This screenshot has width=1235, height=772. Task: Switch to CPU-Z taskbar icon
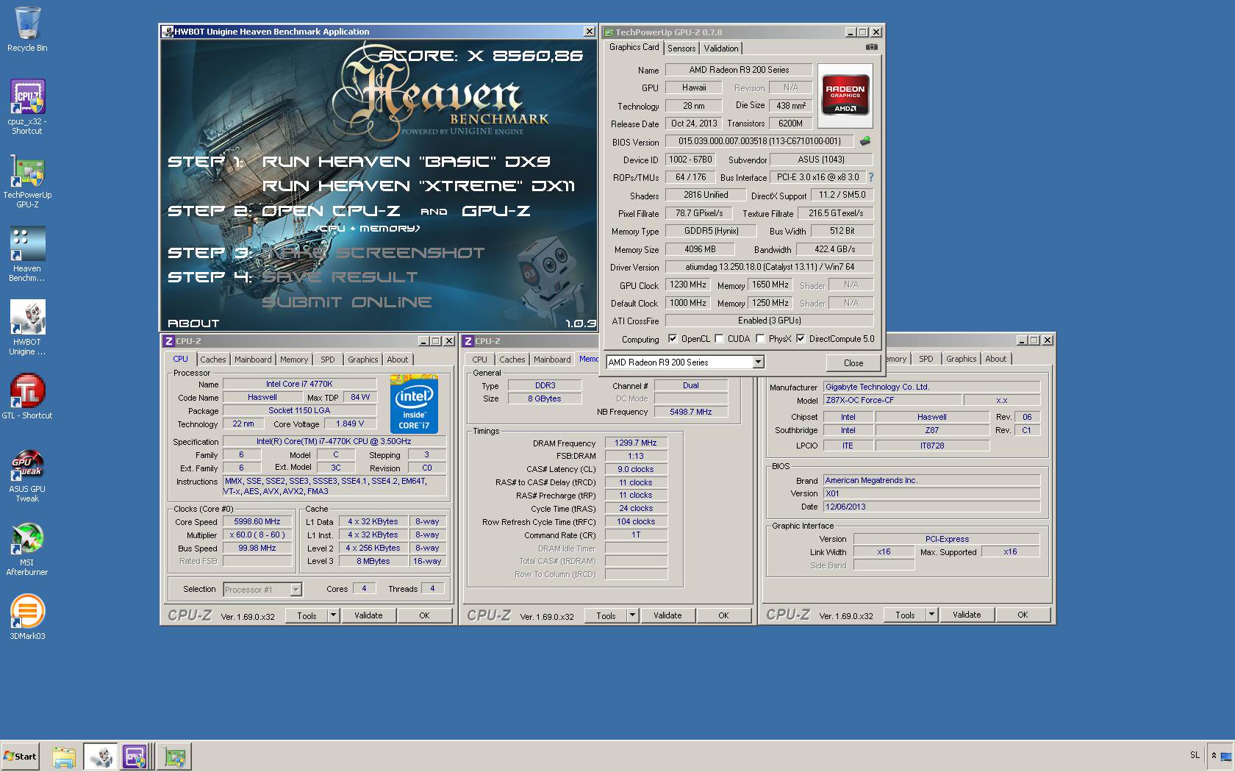coord(136,757)
